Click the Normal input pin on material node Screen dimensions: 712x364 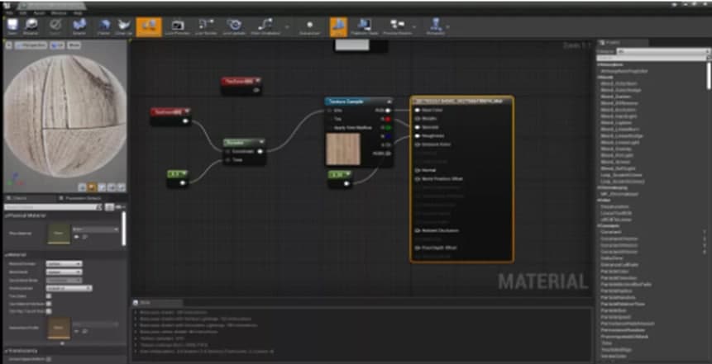click(418, 170)
